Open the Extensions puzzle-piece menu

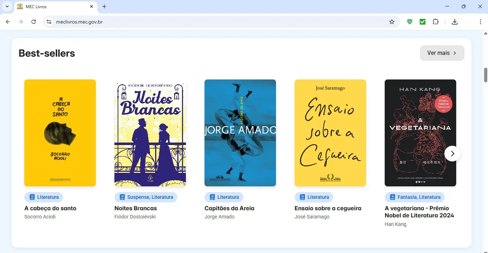pos(436,22)
